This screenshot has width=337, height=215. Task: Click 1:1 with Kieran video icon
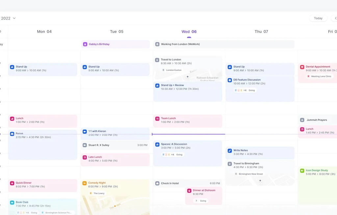85,131
